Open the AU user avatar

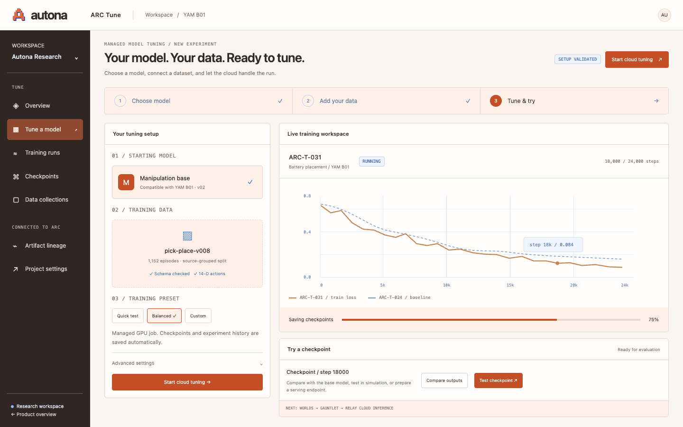point(665,15)
